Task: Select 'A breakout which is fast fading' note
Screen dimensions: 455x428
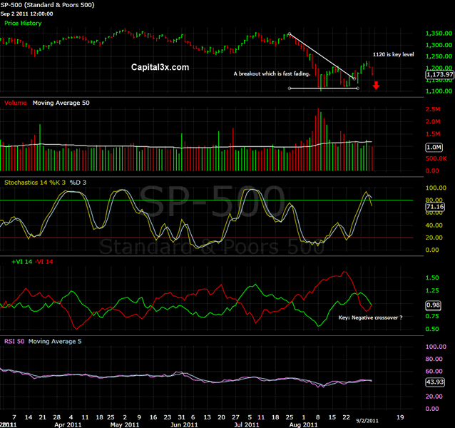Action: tap(272, 73)
